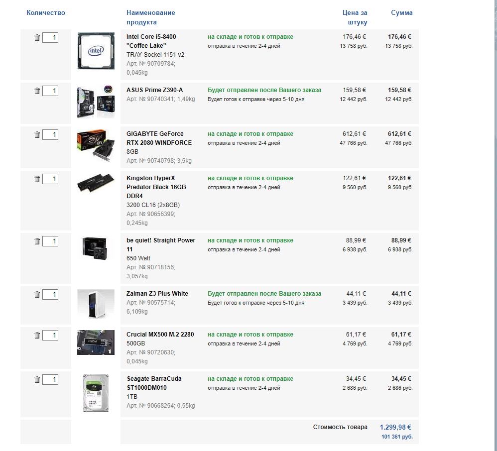Click the Наименование продукта column header

(151, 17)
